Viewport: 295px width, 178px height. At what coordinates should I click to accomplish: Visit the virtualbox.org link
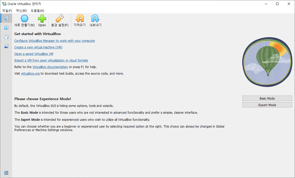coord(30,74)
